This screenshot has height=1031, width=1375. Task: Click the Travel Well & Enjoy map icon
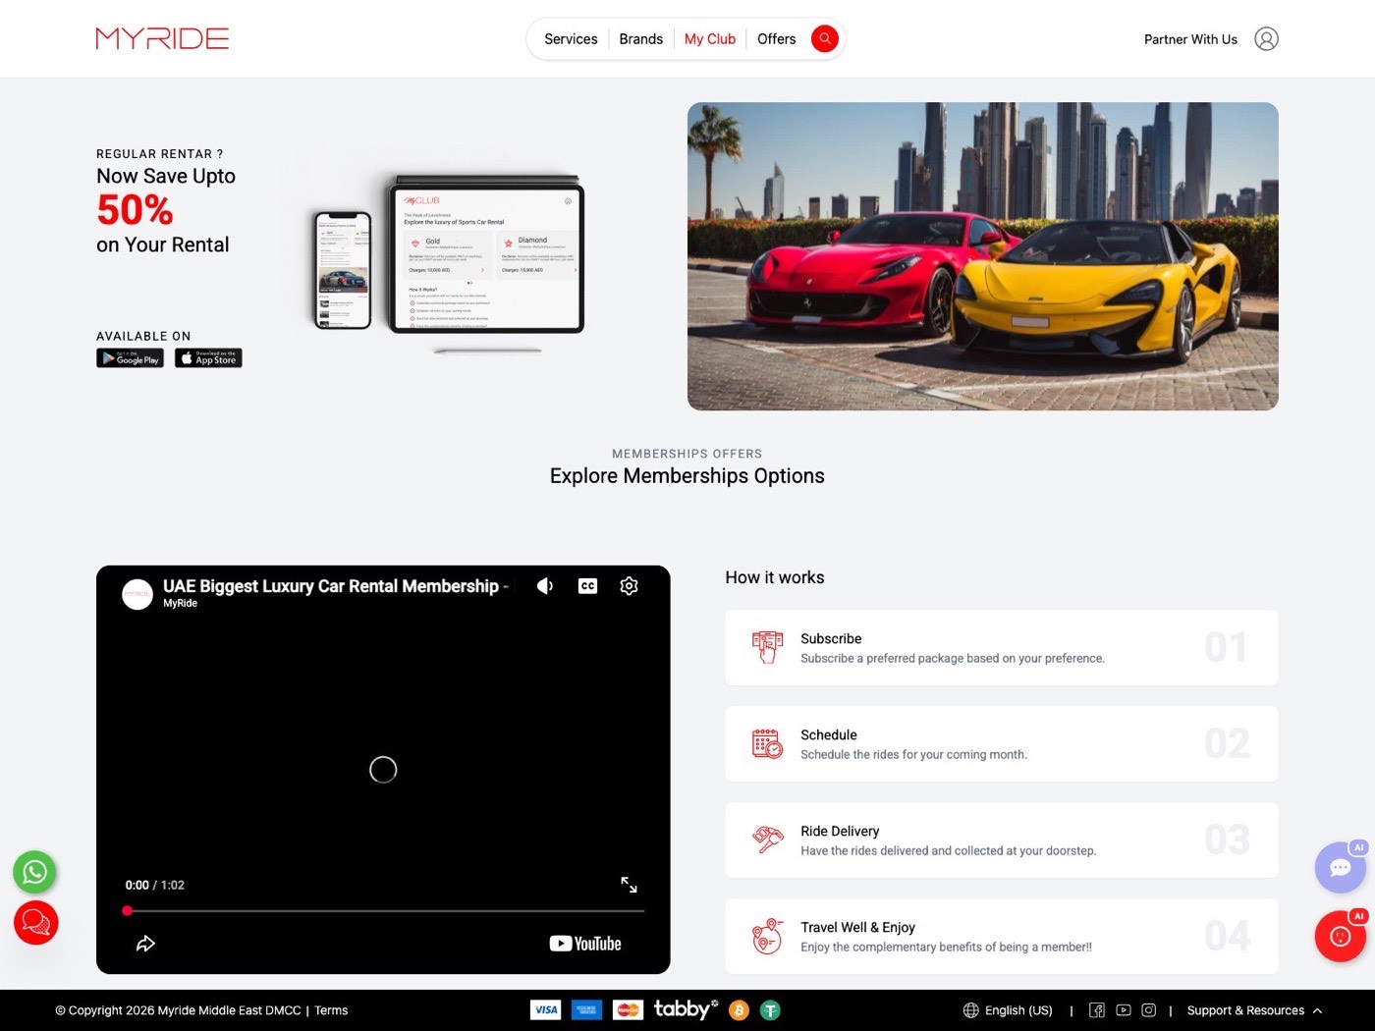767,936
